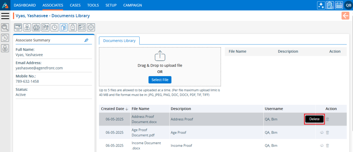Image resolution: width=353 pixels, height=152 pixels.
Task: Open the hamburger sidebar menu
Action: pos(5,16)
